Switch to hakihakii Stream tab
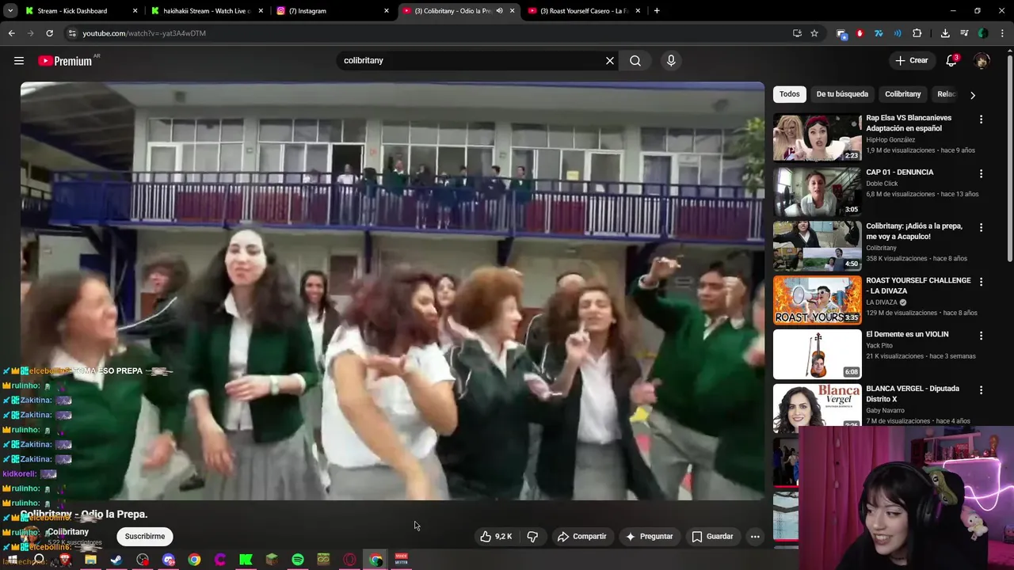Image resolution: width=1014 pixels, height=570 pixels. click(206, 11)
